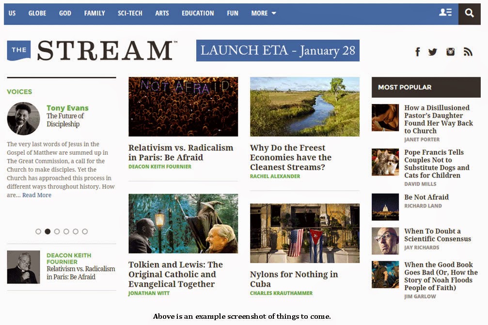Open Disillusioned Pastor's Daughter popular article
The image size is (488, 325).
[x=439, y=119]
